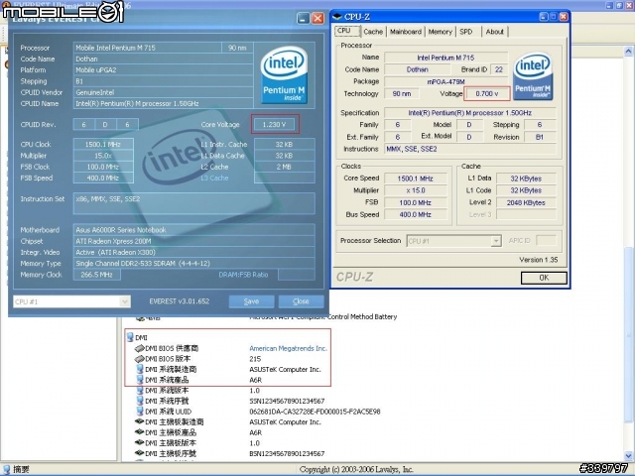635x476 pixels.
Task: Click the DMI 主機板版本 row icon
Action: tap(139, 443)
